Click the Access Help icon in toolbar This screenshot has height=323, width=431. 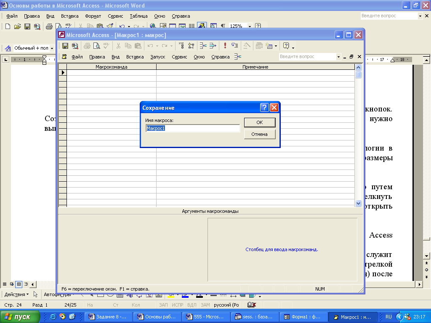(286, 46)
